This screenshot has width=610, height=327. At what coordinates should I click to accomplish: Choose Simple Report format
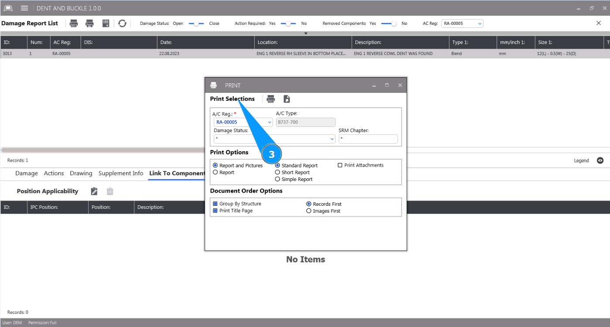point(293,179)
